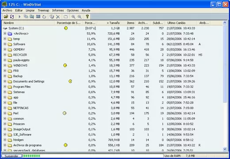Click the Delete to Recycle Bin icon
230x159 pixels.
(x=52, y=16)
